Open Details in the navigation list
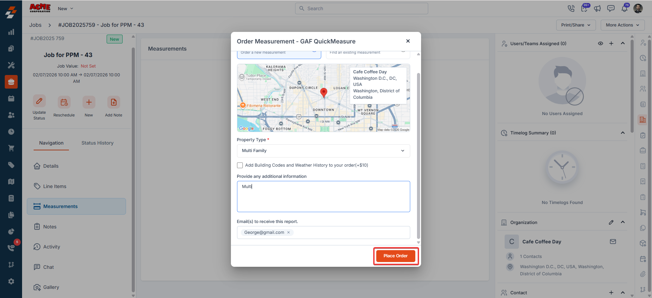This screenshot has width=652, height=298. pos(76,166)
